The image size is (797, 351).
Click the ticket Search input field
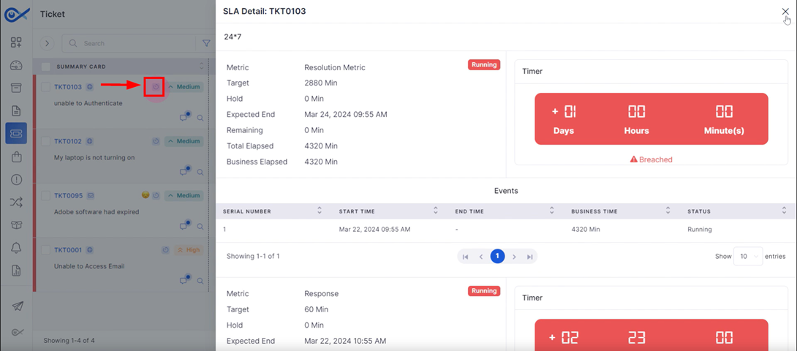click(132, 44)
